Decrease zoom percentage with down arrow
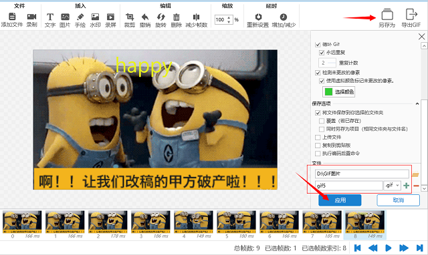This screenshot has height=255, width=428. coord(229,21)
